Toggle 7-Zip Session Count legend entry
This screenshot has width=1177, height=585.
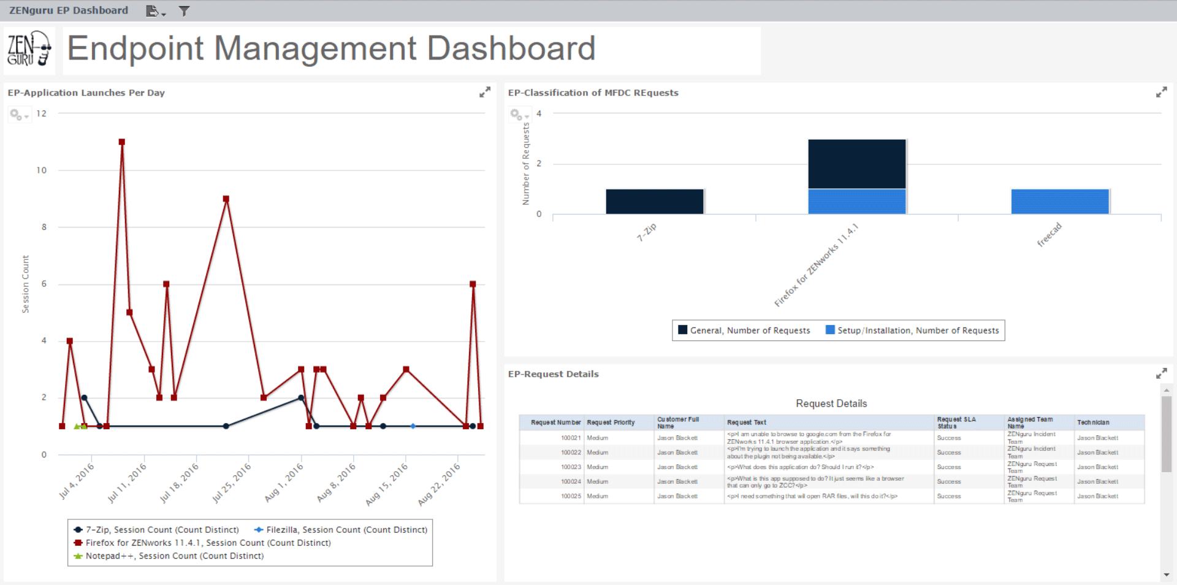(x=156, y=530)
